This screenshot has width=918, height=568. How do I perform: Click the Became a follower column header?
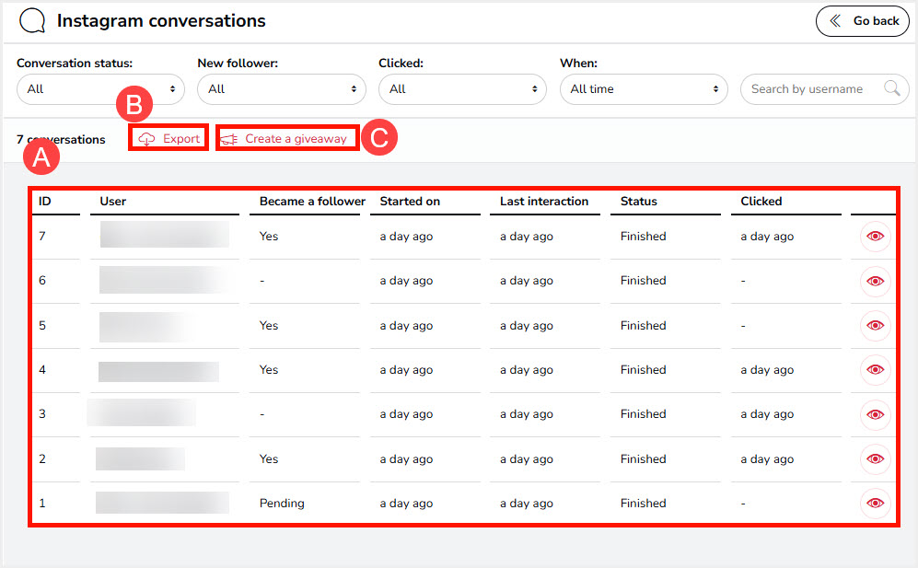312,202
